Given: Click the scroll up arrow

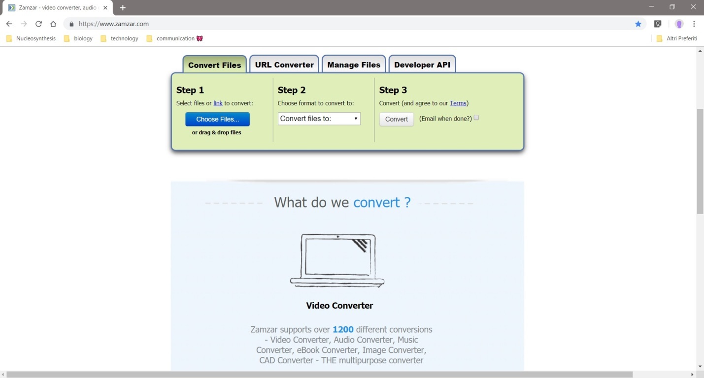Looking at the screenshot, I should coord(700,51).
